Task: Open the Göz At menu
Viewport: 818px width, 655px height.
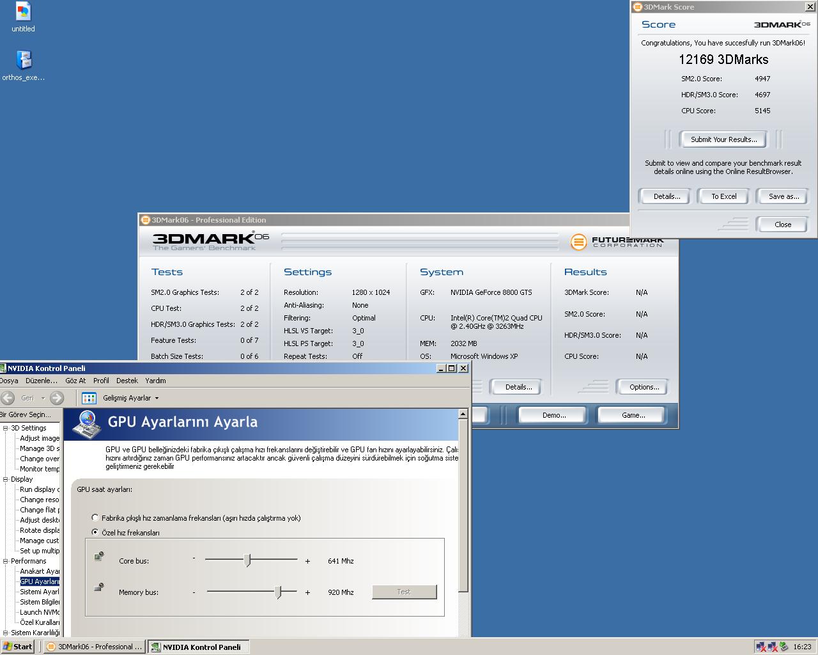Action: tap(75, 381)
